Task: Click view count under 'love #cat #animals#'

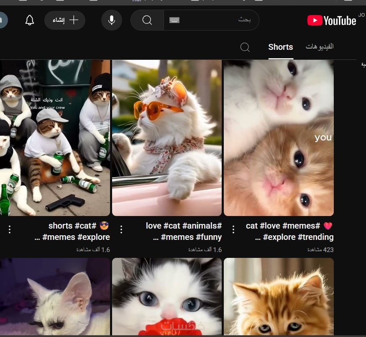Action: click(205, 250)
